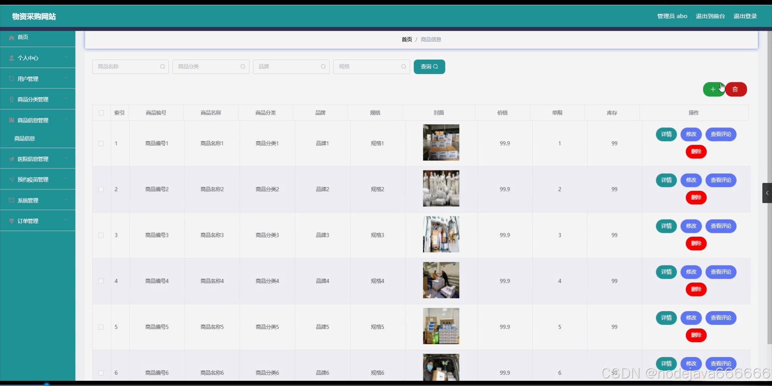
Task: Click 退出登录 in the header
Action: pyautogui.click(x=745, y=16)
